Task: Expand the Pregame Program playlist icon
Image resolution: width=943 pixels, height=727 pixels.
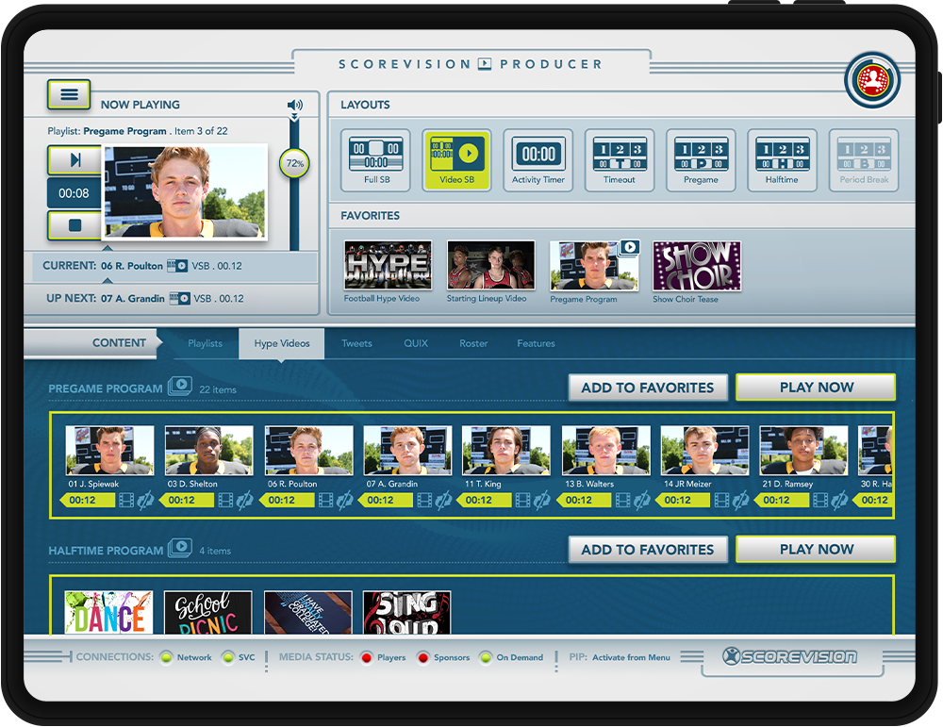Action: [180, 387]
